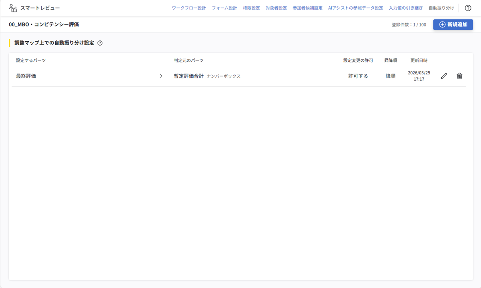Expand the 最終評価 row chevron
The width and height of the screenshot is (481, 288).
(x=161, y=76)
